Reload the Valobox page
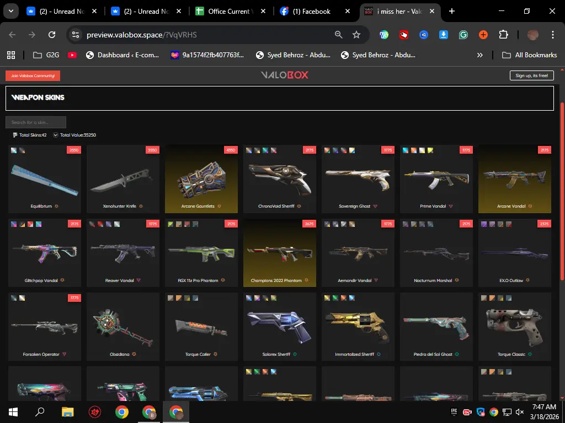 pos(52,35)
